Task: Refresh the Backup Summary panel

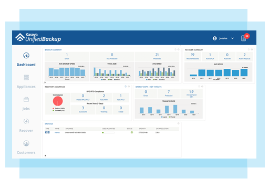Action: [175, 49]
